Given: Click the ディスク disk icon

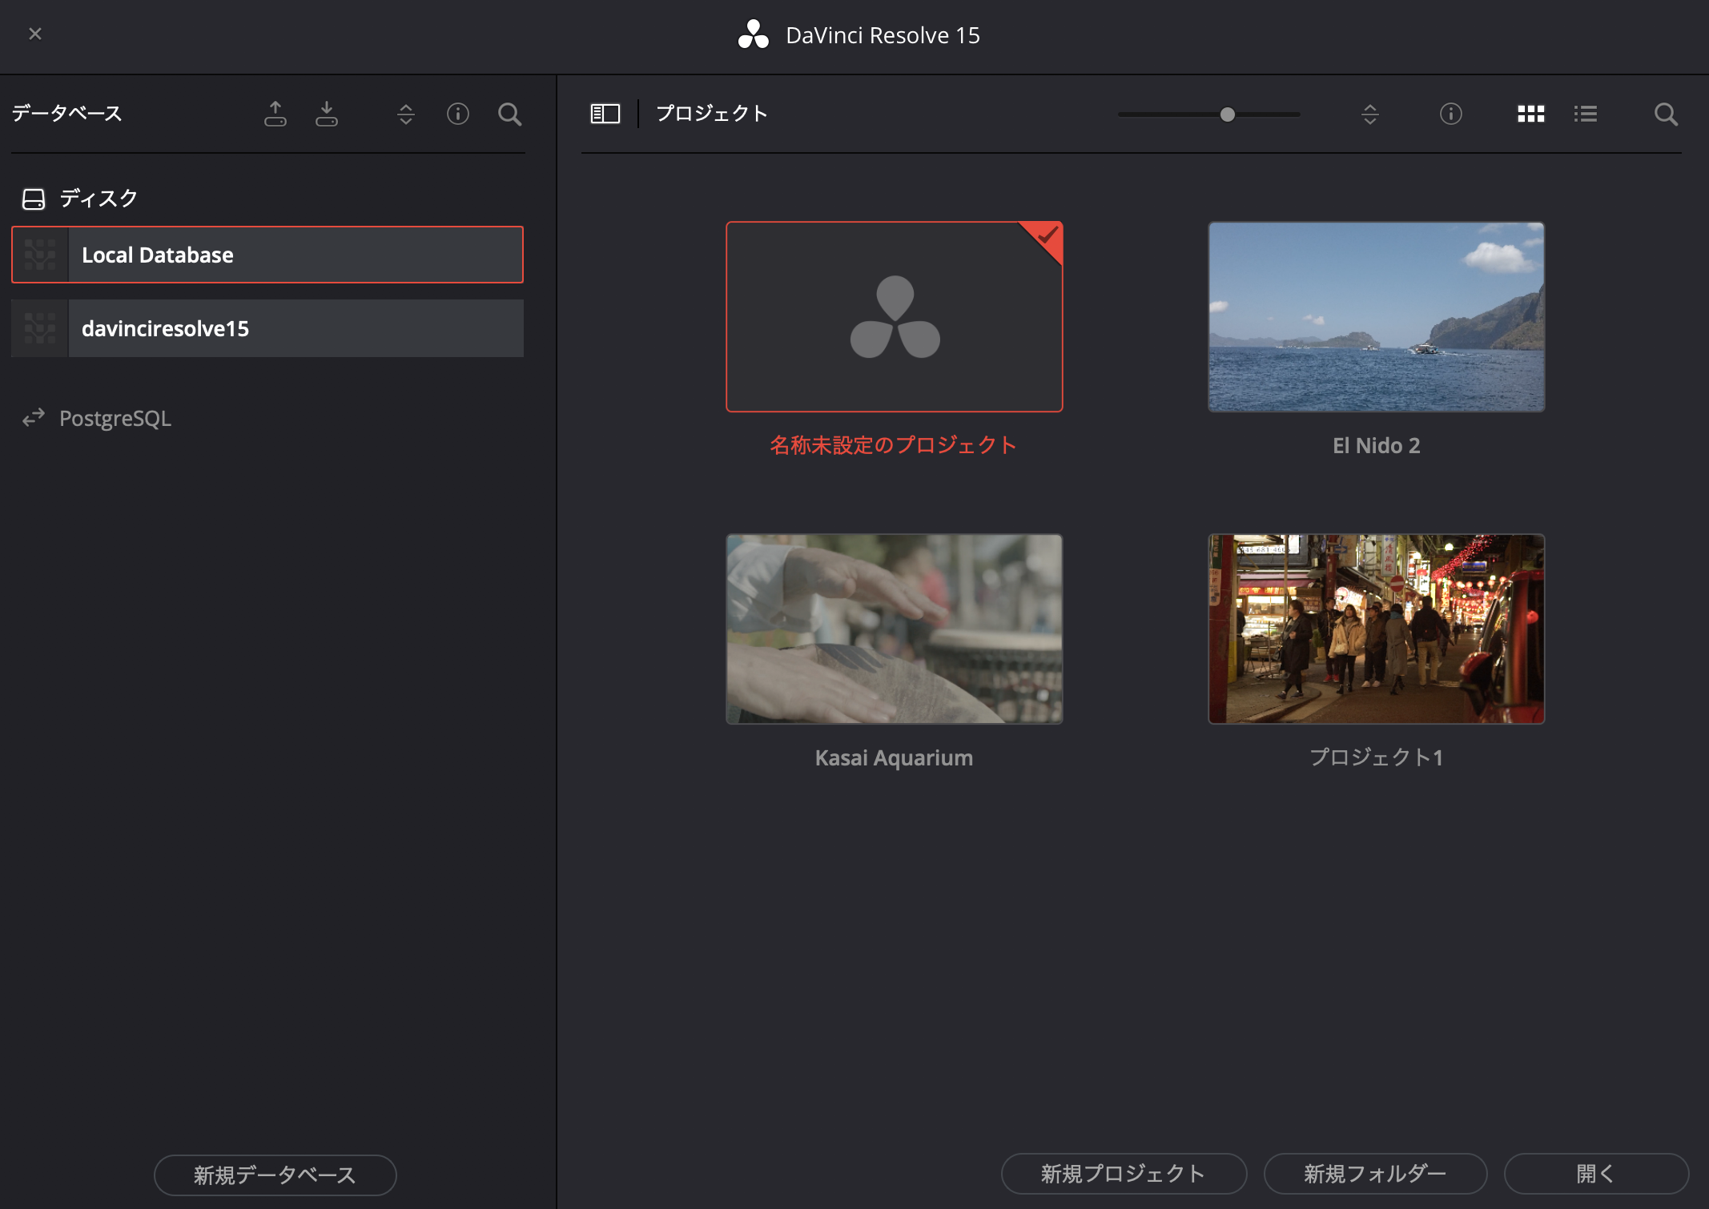Looking at the screenshot, I should point(34,199).
